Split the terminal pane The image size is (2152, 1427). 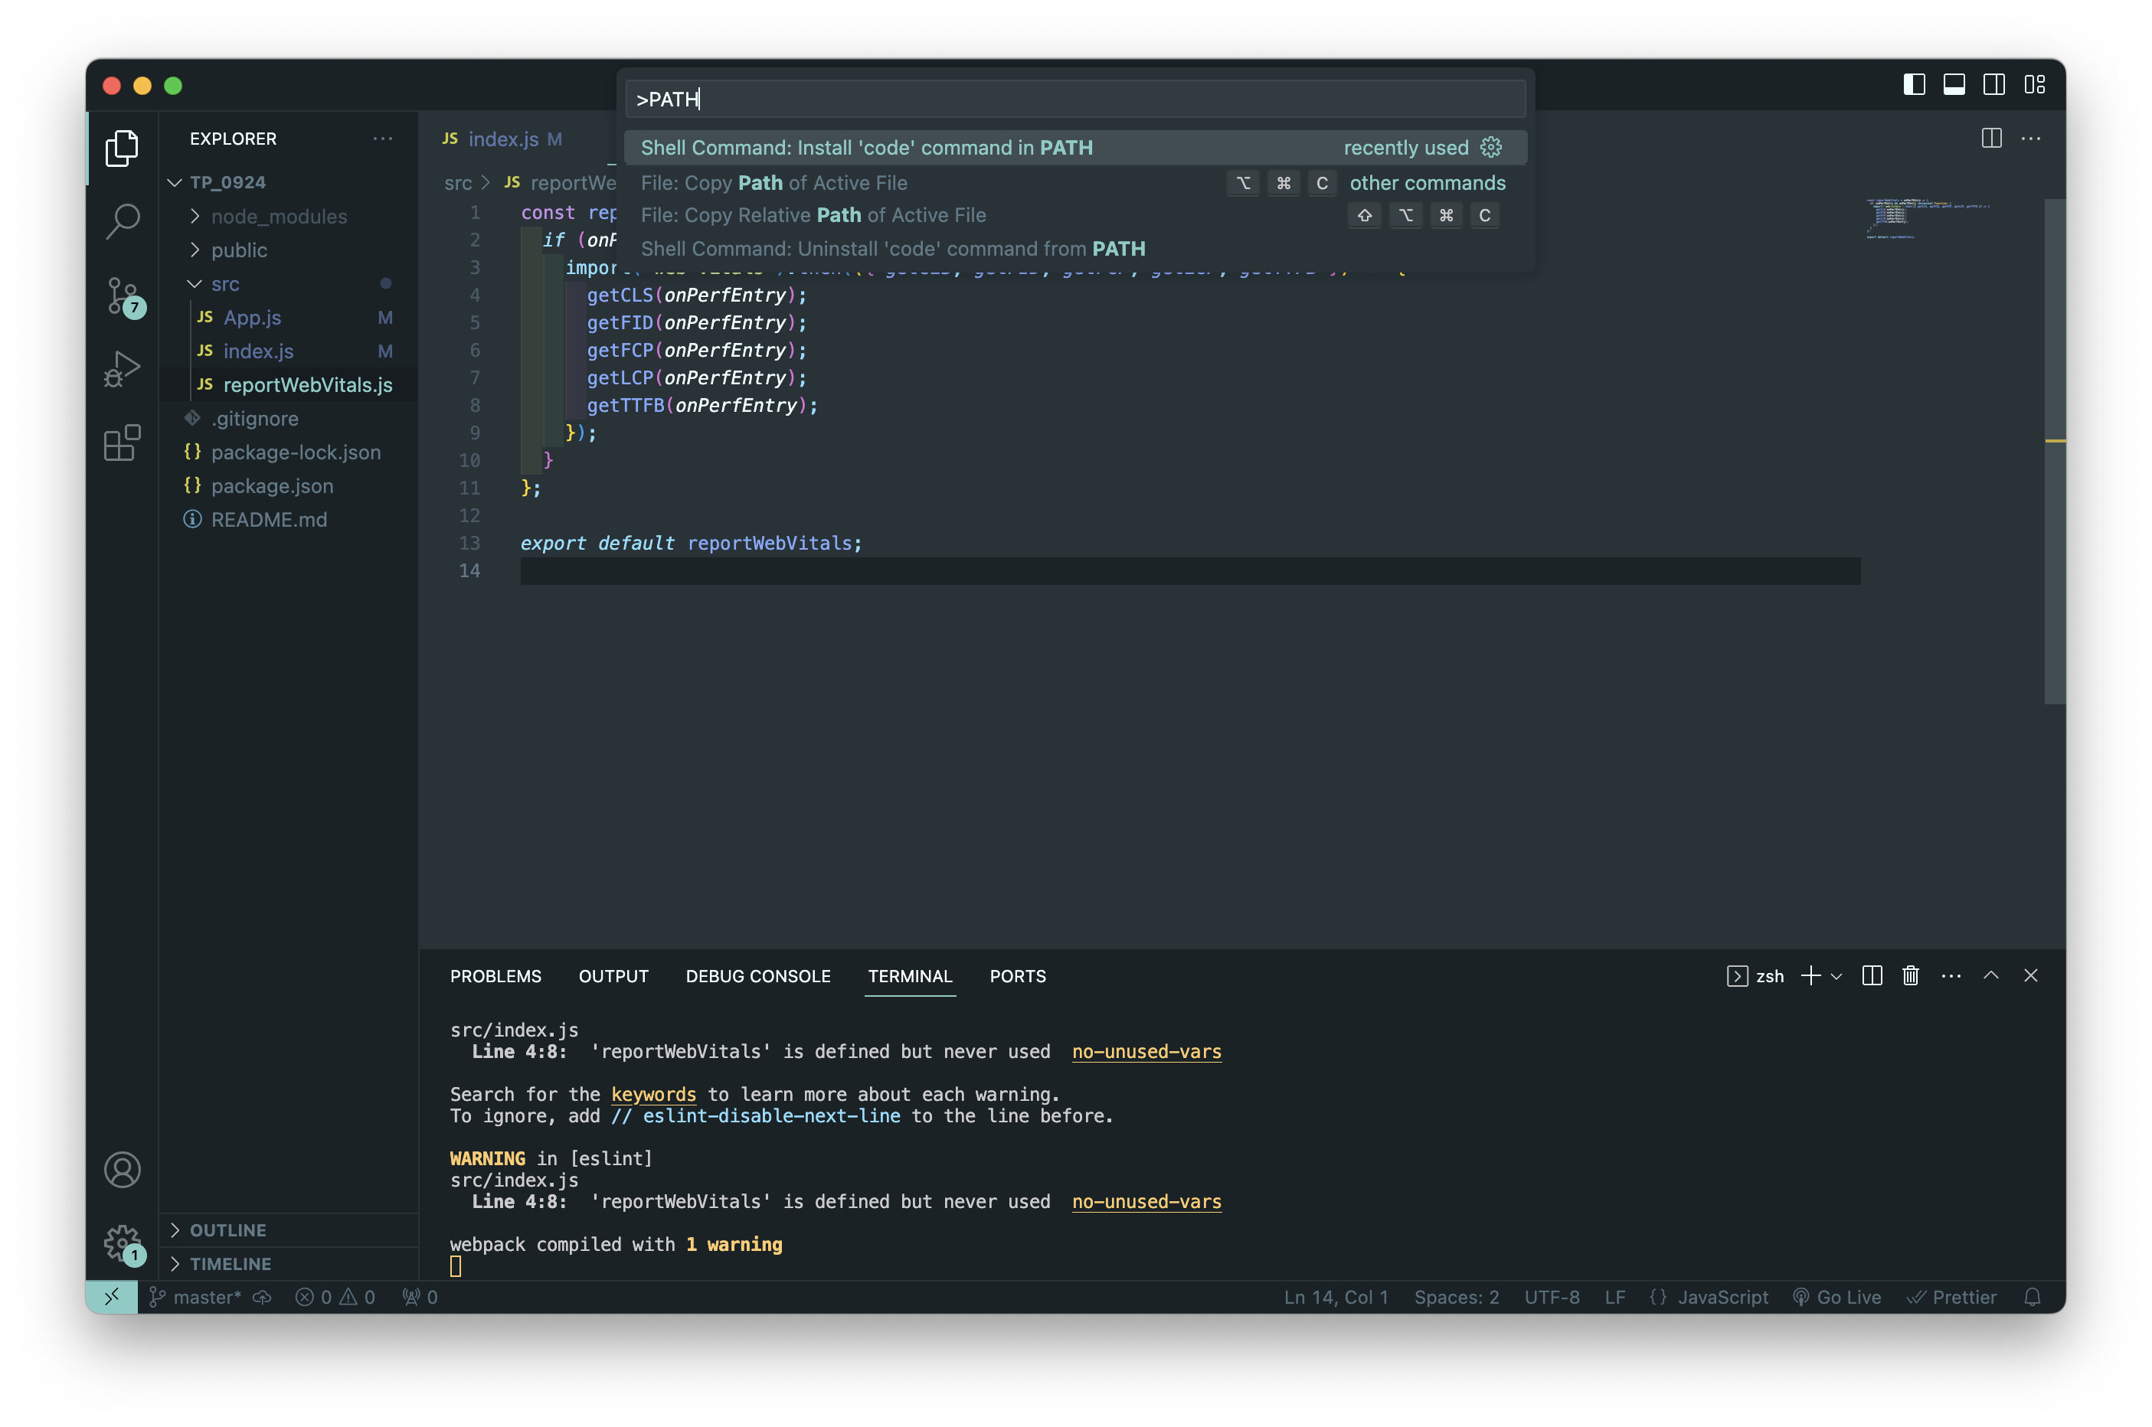(1872, 975)
